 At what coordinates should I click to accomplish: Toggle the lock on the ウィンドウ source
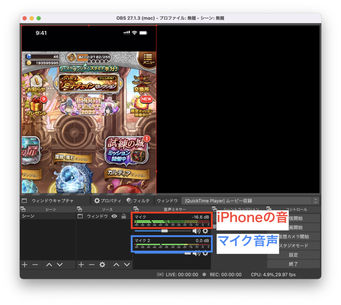(x=124, y=216)
